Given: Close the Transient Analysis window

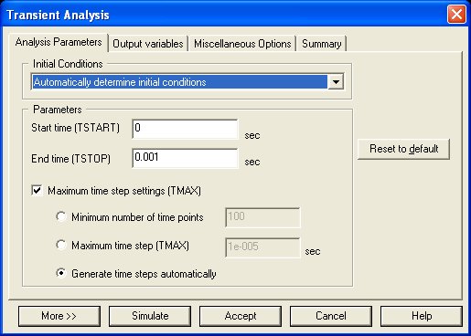Looking at the screenshot, I should click(x=456, y=14).
